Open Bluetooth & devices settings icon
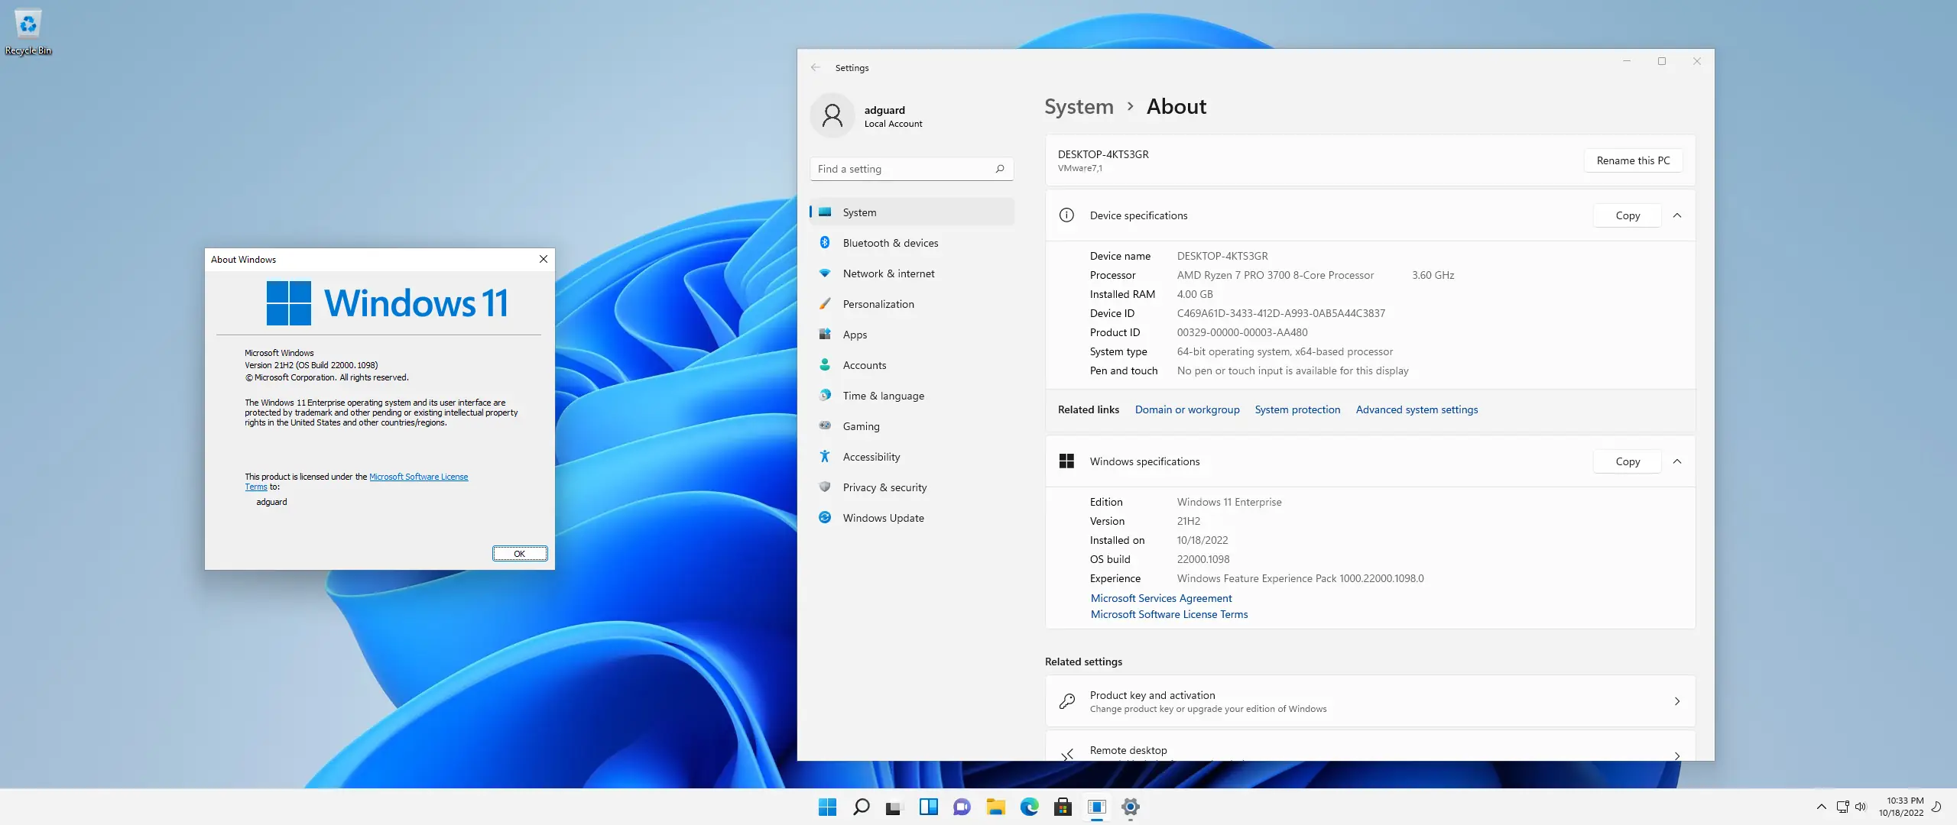This screenshot has height=825, width=1957. pos(825,242)
